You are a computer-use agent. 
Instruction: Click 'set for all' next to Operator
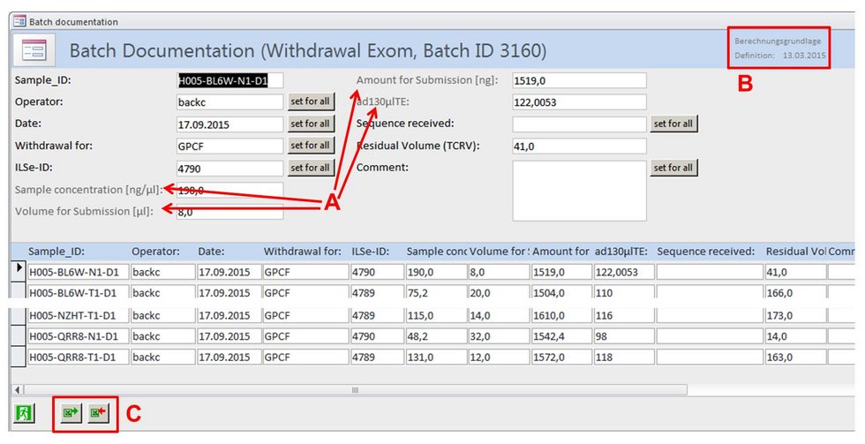[x=311, y=102]
